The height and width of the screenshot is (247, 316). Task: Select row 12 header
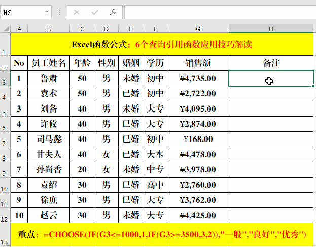tap(5, 216)
